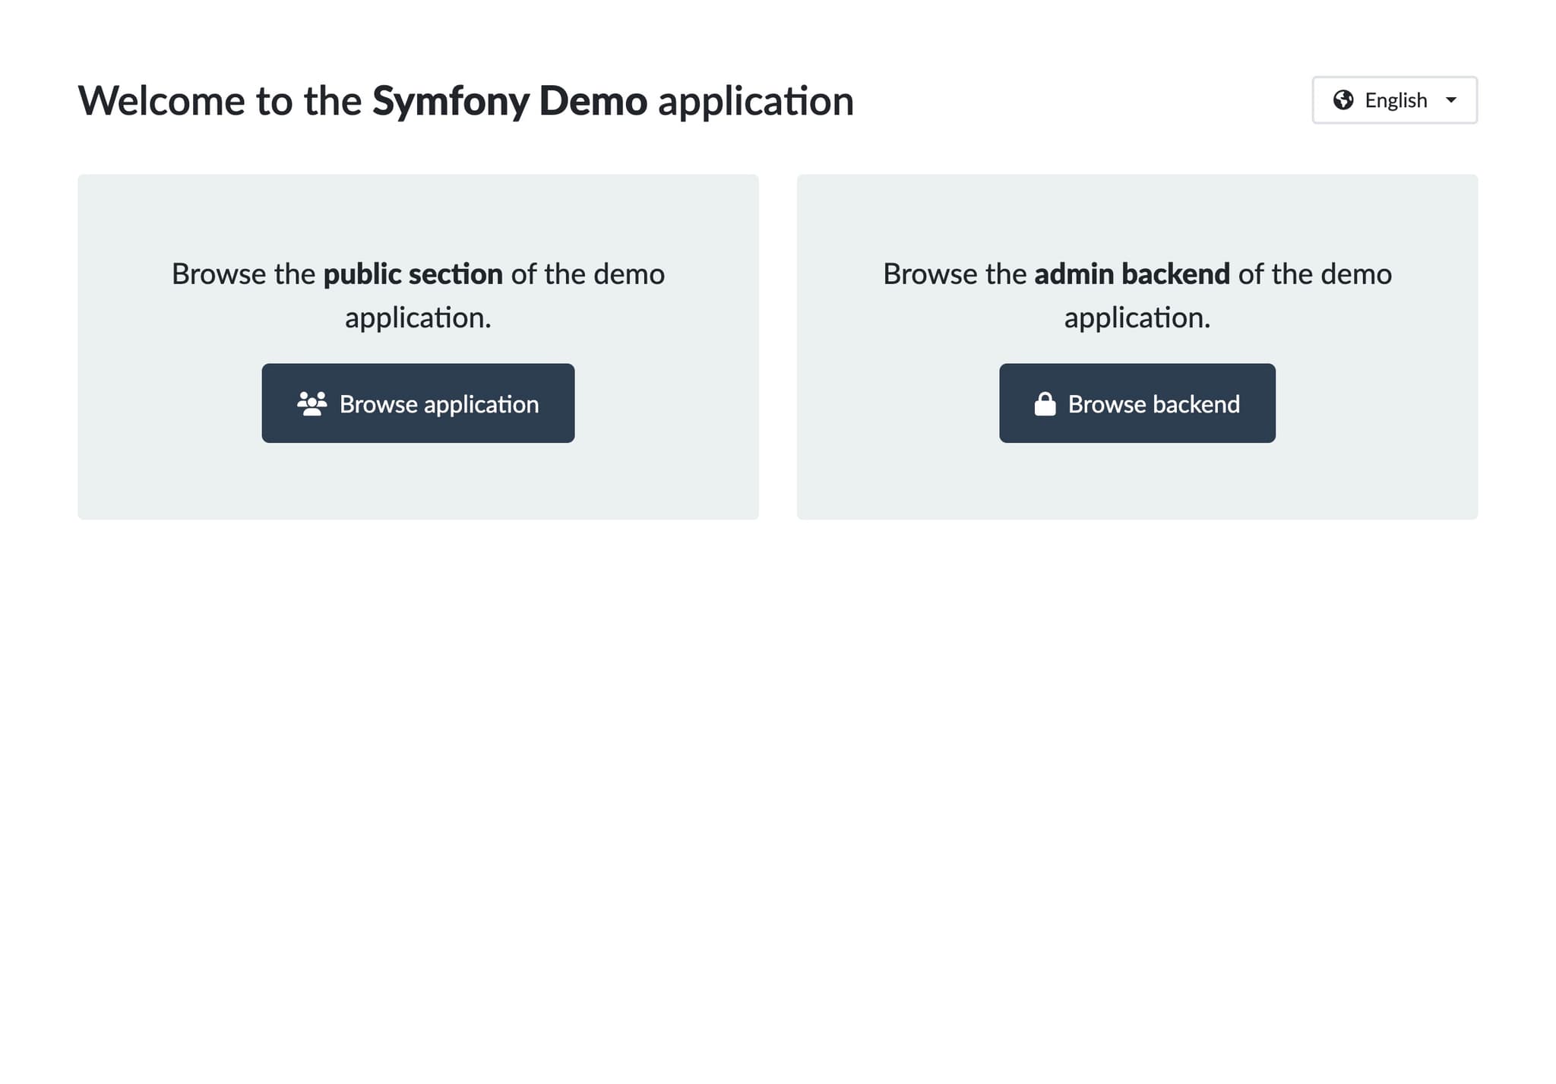Open the English language selector
Screen dimensions: 1556x1084
point(1395,100)
